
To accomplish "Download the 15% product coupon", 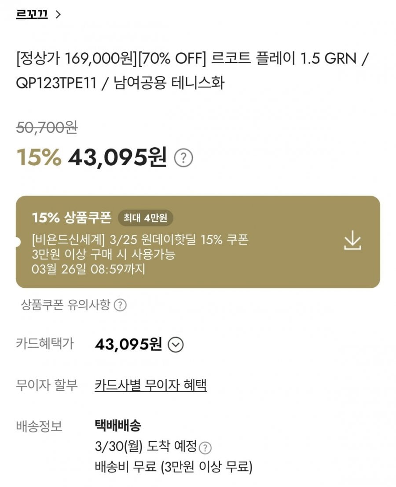I will pyautogui.click(x=352, y=241).
